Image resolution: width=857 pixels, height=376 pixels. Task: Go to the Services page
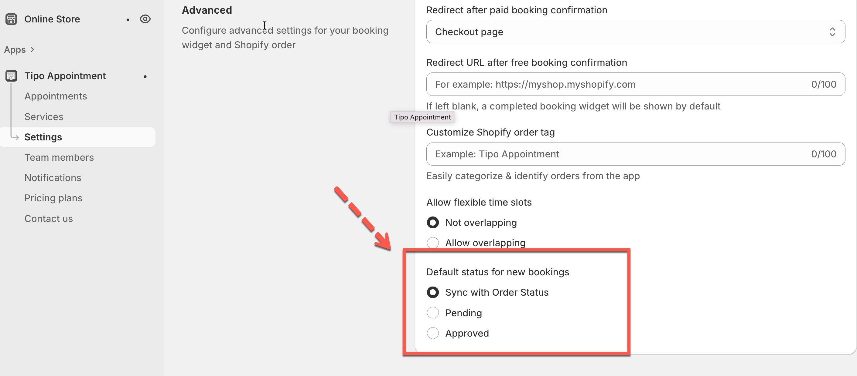[x=44, y=117]
